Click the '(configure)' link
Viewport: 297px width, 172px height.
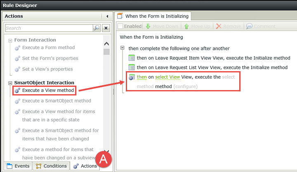(x=186, y=86)
